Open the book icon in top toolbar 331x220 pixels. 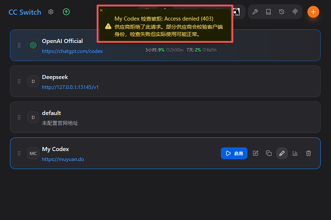click(x=268, y=12)
